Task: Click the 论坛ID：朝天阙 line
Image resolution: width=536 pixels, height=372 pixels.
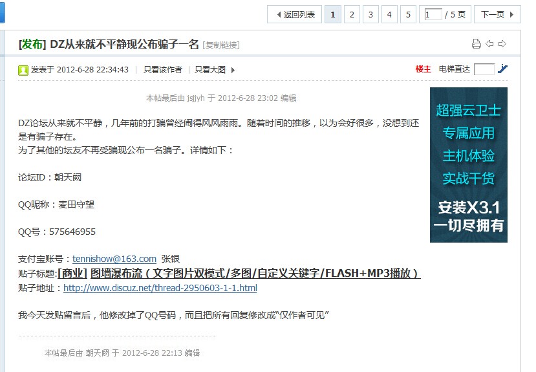Action: click(x=50, y=177)
